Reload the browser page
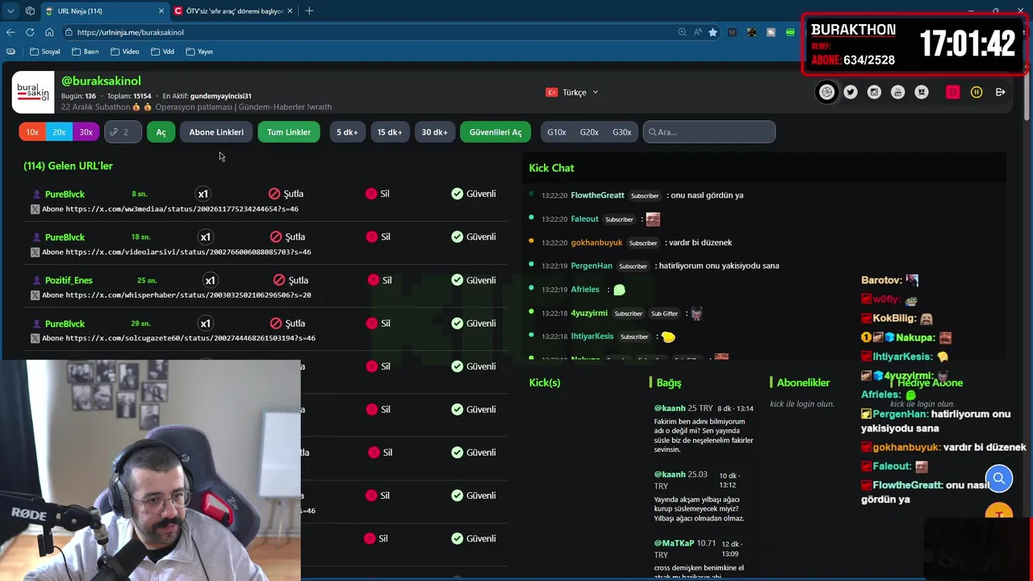Screen dimensions: 1033x581 [30, 32]
